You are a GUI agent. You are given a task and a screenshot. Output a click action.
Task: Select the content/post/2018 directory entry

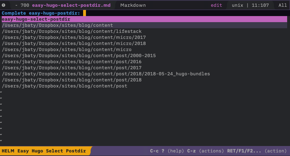pos(72,80)
